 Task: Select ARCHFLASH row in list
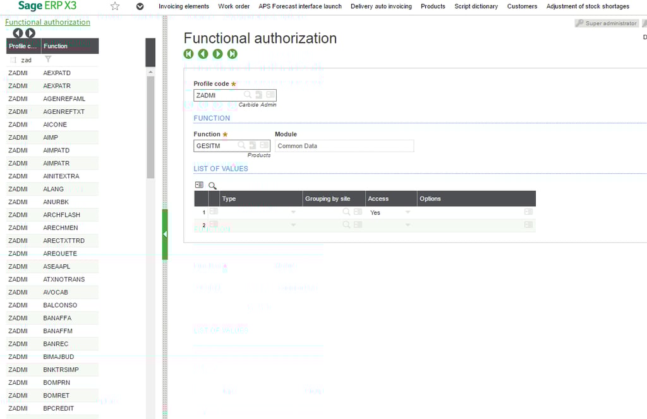click(x=52, y=215)
